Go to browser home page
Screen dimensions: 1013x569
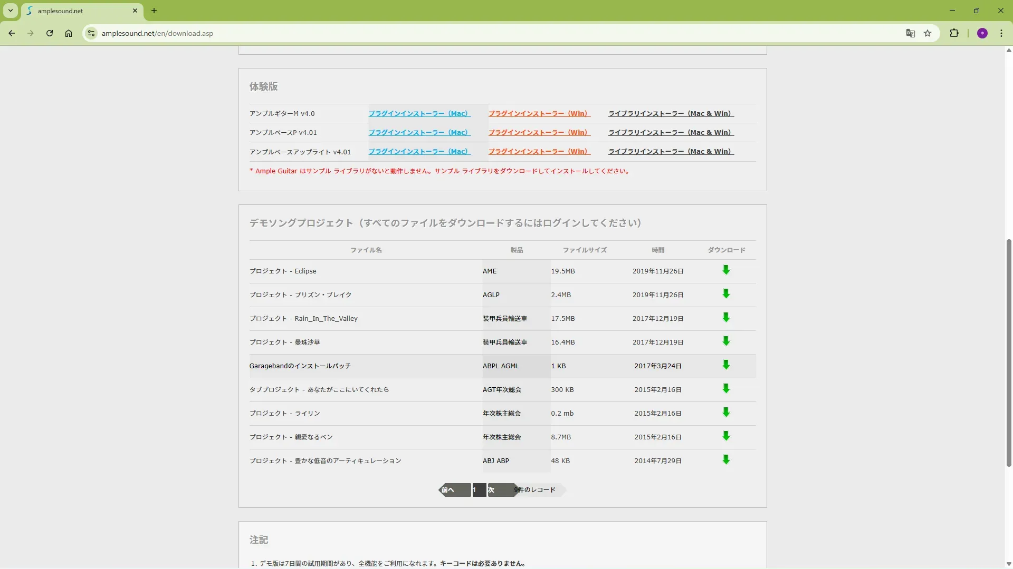click(69, 33)
